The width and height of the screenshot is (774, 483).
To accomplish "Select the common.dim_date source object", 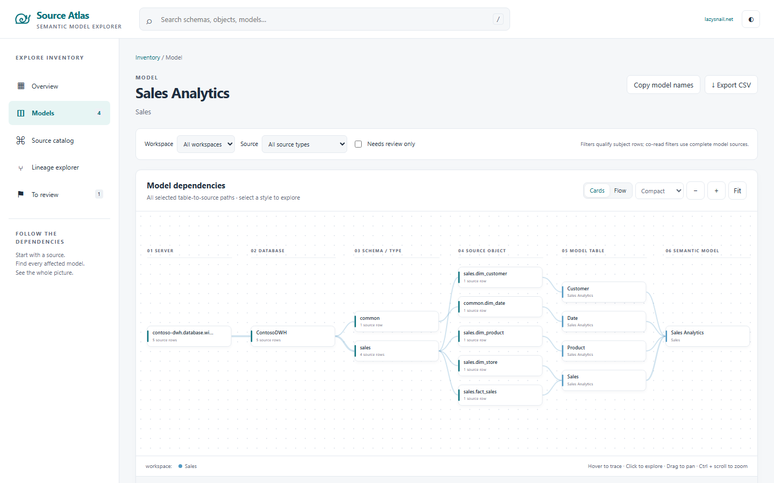I will tap(500, 306).
